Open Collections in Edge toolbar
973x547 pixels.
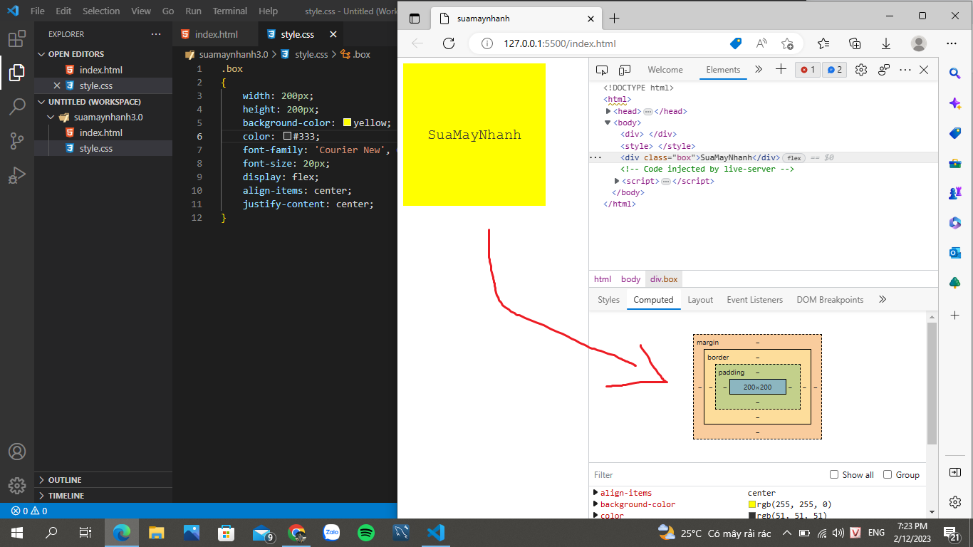(855, 43)
